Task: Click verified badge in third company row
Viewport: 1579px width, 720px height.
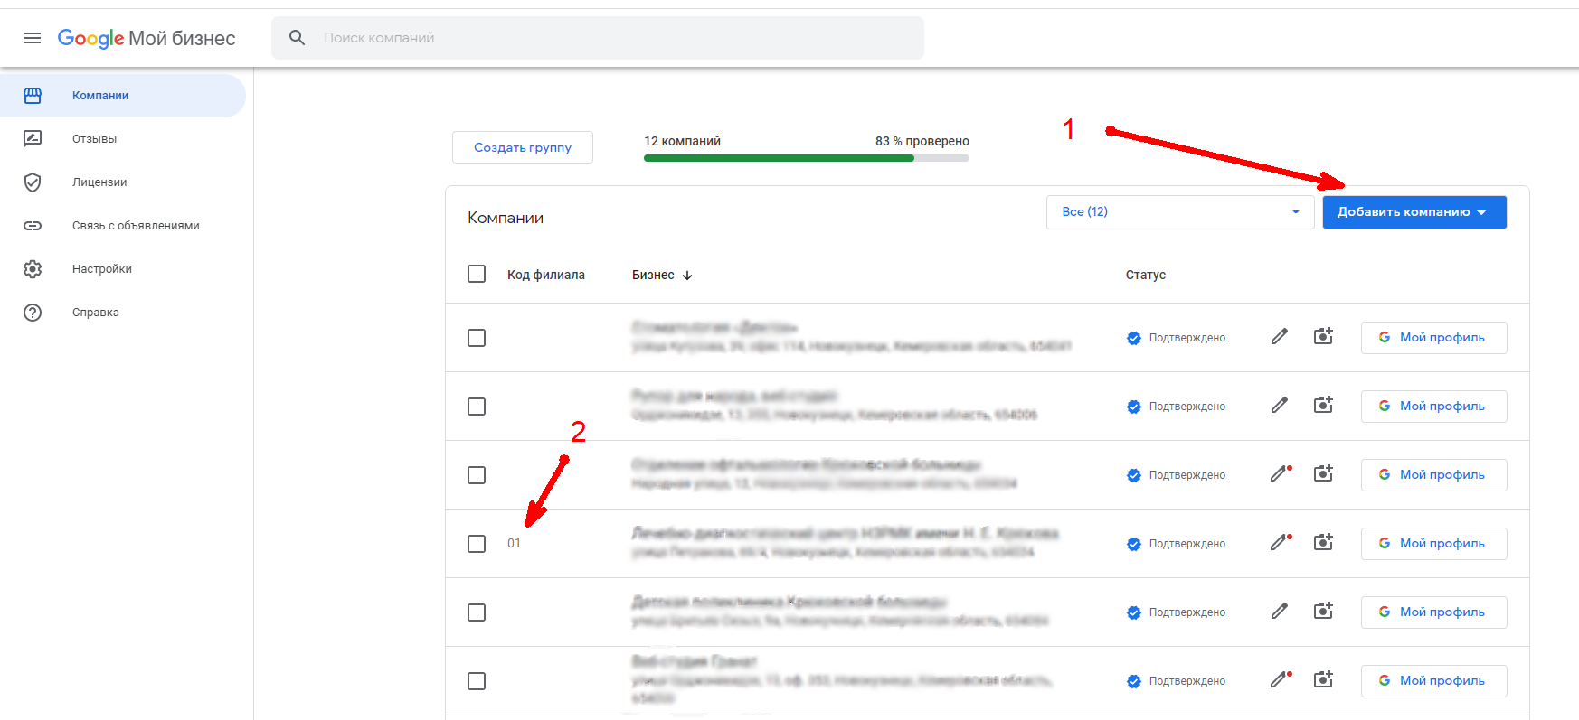Action: coord(1134,475)
